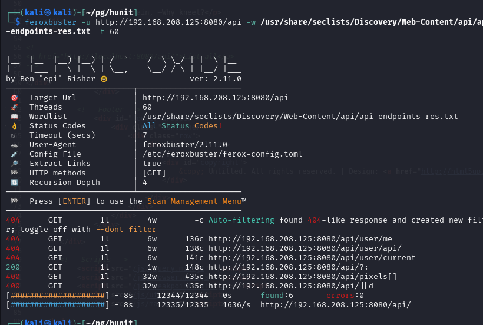Viewport: 483px width, 325px height.
Task: Click the recursion arrows icon beside Recursion Depth
Action: [x=15, y=183]
